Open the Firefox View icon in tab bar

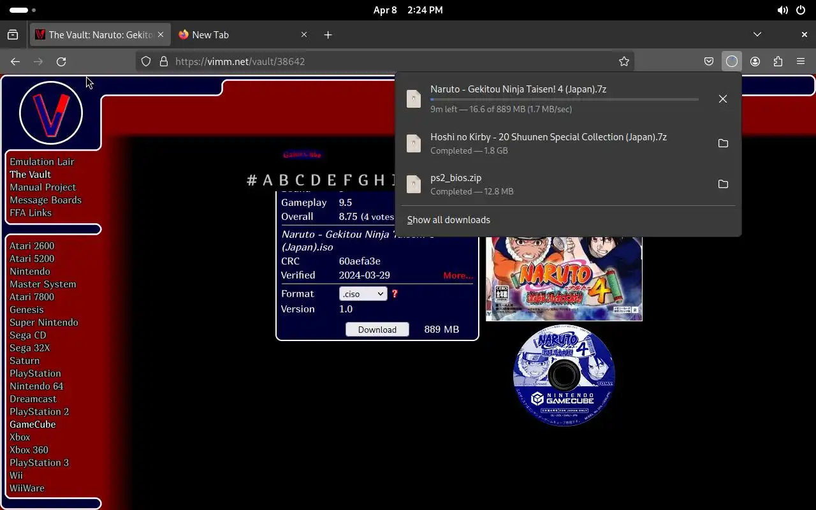[x=13, y=34]
